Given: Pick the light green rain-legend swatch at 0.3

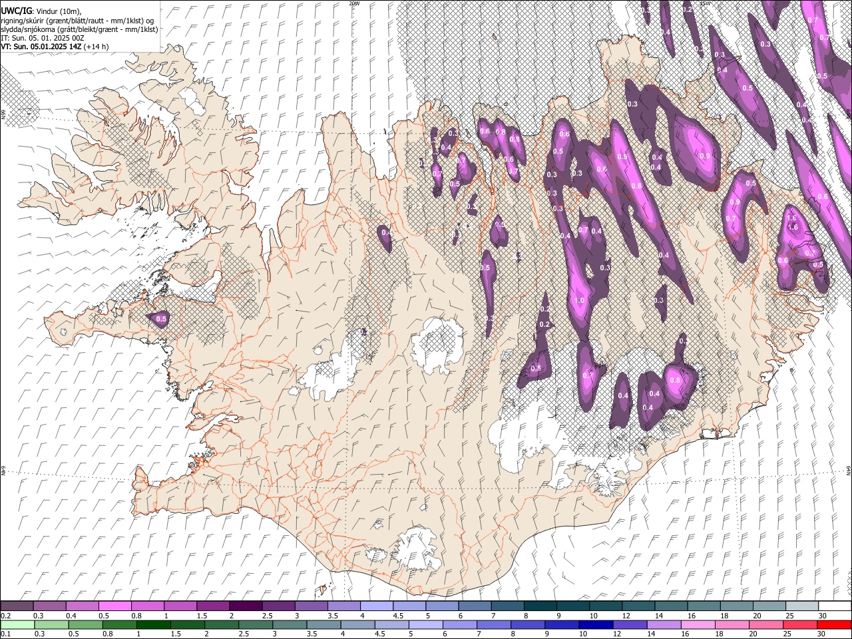Looking at the screenshot, I should point(51,624).
